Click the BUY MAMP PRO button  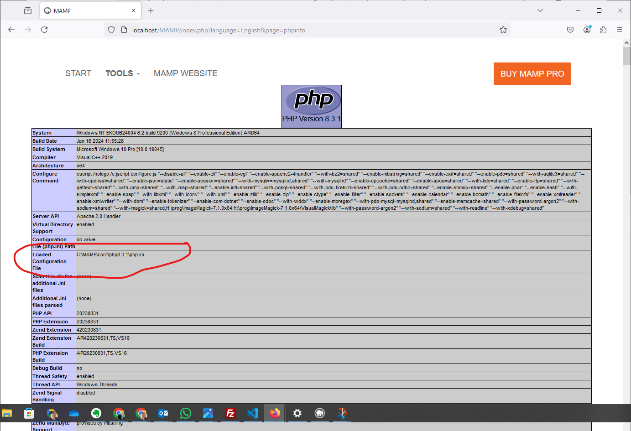pos(532,74)
